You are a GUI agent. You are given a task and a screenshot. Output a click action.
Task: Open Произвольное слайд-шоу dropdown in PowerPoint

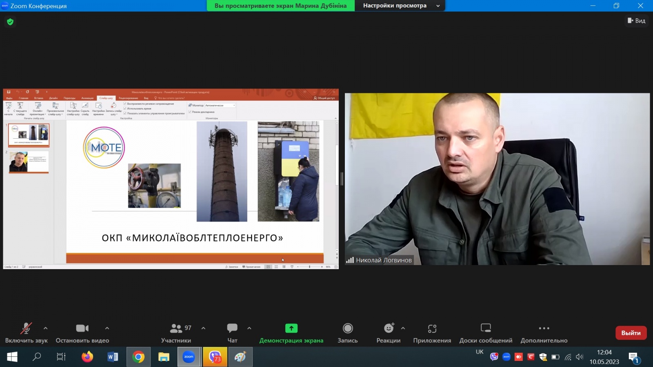pos(56,108)
